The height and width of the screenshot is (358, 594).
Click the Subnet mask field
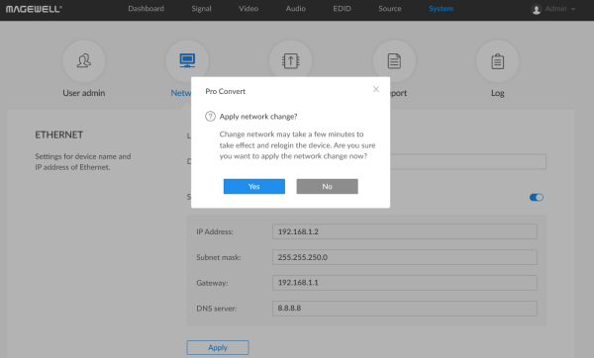[405, 257]
